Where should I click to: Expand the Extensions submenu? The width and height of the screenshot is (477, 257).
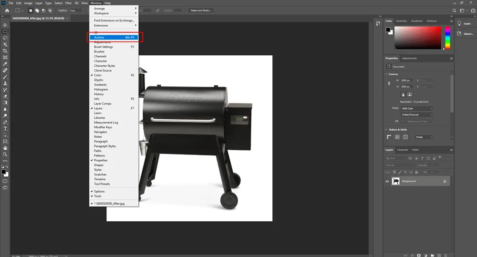point(114,26)
